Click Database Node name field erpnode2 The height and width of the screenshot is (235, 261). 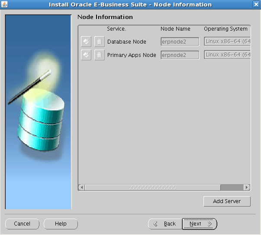(x=180, y=42)
